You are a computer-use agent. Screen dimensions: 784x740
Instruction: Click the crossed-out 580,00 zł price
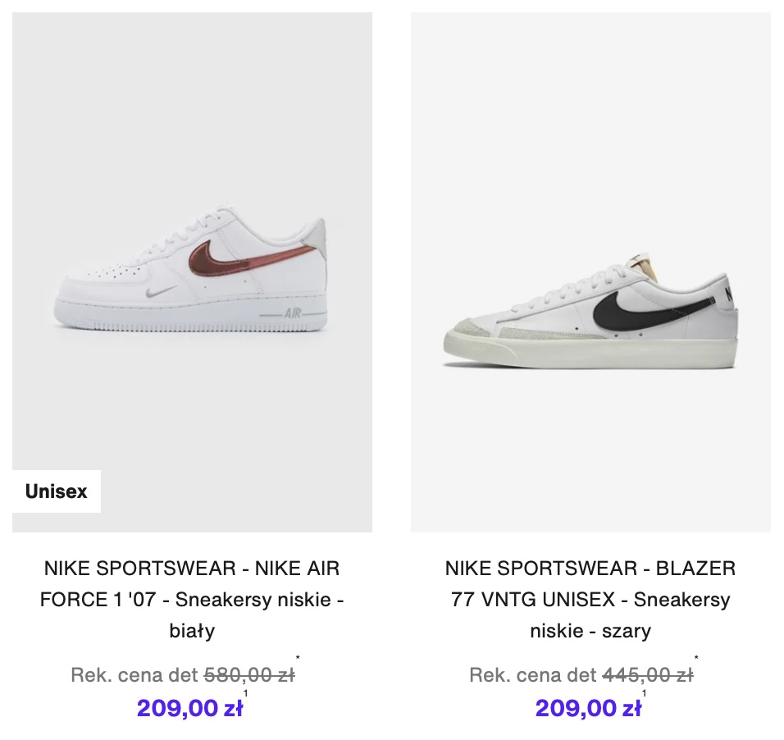click(248, 675)
